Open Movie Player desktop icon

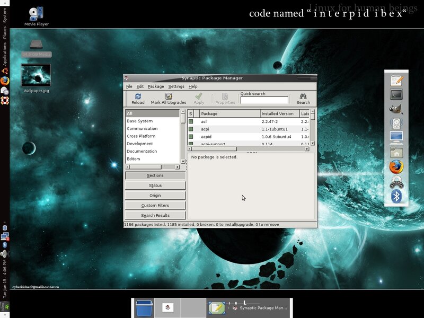[36, 16]
